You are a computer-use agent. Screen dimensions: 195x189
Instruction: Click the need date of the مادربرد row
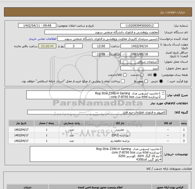[21, 130]
